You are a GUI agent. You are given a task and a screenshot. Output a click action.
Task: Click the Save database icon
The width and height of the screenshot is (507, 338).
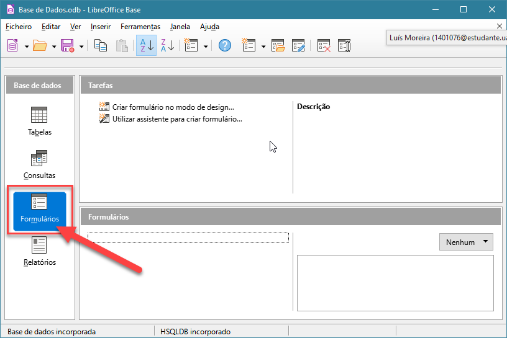coord(67,45)
